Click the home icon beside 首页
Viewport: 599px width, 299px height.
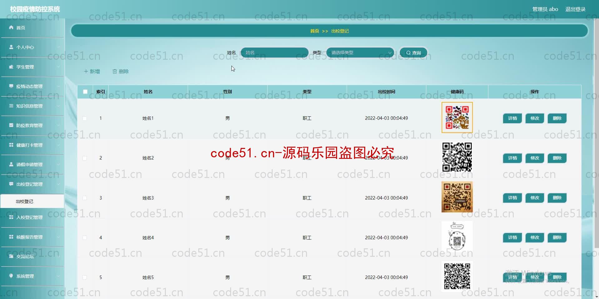[x=11, y=28]
